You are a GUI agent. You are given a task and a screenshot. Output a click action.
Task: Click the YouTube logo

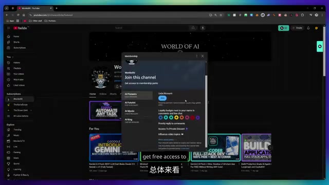[21, 28]
